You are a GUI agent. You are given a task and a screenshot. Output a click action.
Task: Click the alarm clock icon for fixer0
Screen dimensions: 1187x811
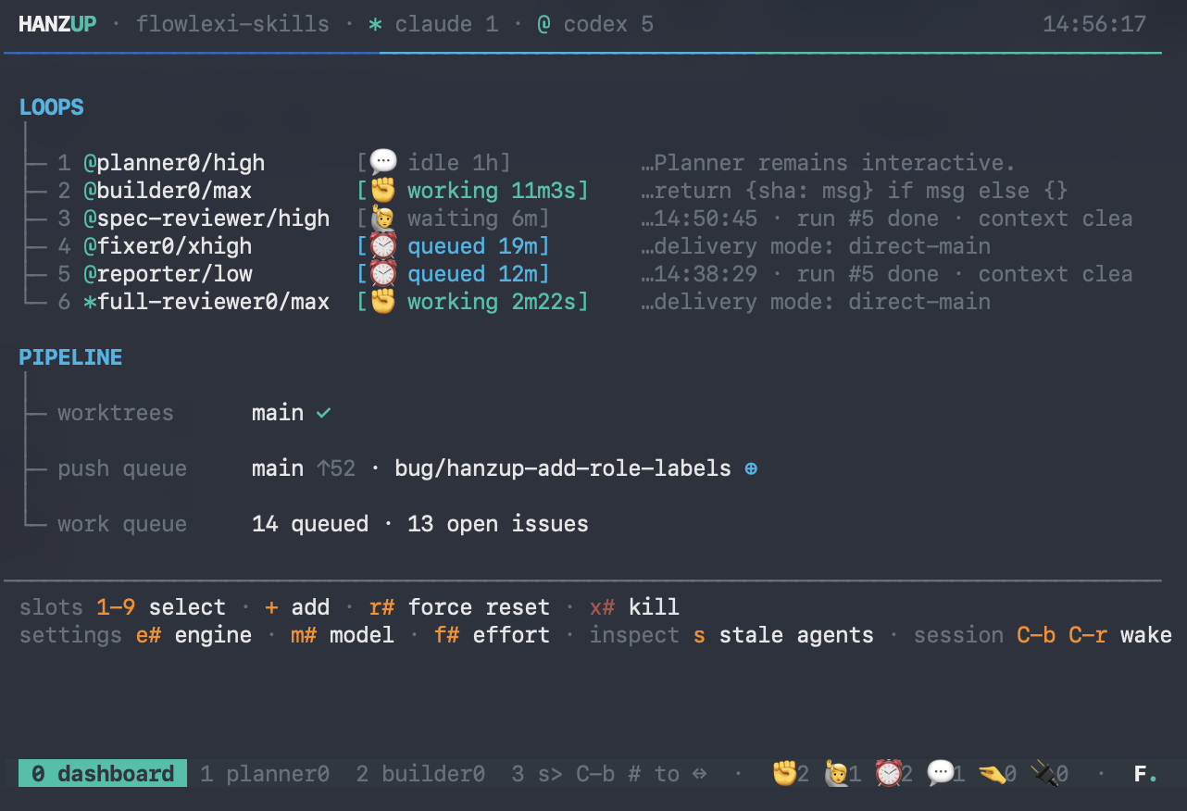tap(383, 246)
